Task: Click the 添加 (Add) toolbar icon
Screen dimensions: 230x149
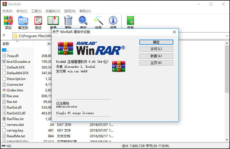Action: point(8,21)
